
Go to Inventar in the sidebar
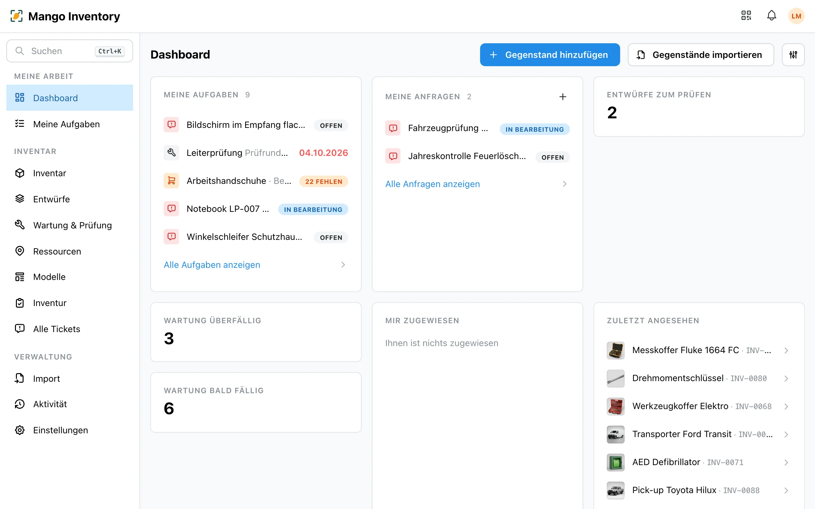[x=70, y=173]
